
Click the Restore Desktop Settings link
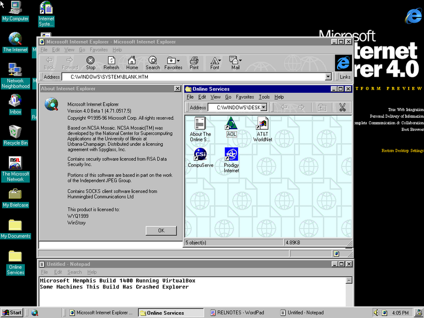[x=402, y=151]
